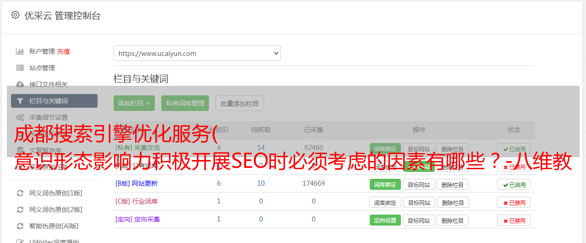Viewport: 586px width, 243px height.
Task: Open the [B版] 网站更新 column link
Action: [x=137, y=183]
